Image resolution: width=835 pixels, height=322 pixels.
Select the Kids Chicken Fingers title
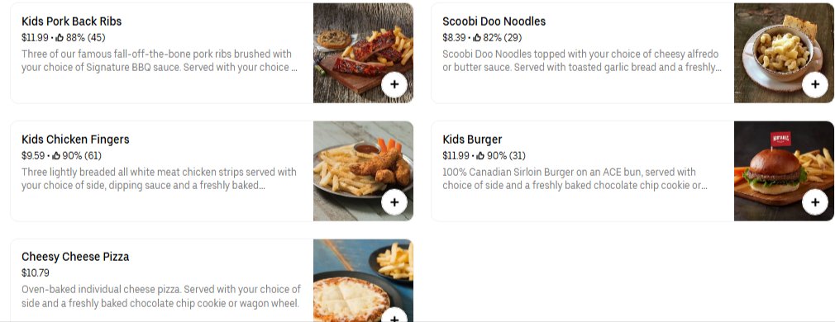click(x=75, y=140)
